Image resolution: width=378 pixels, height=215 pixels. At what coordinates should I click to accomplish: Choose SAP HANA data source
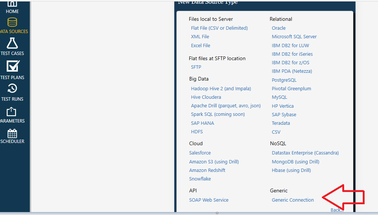click(x=202, y=123)
